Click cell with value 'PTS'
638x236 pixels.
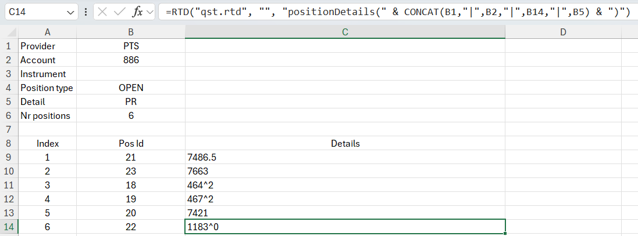[131, 46]
